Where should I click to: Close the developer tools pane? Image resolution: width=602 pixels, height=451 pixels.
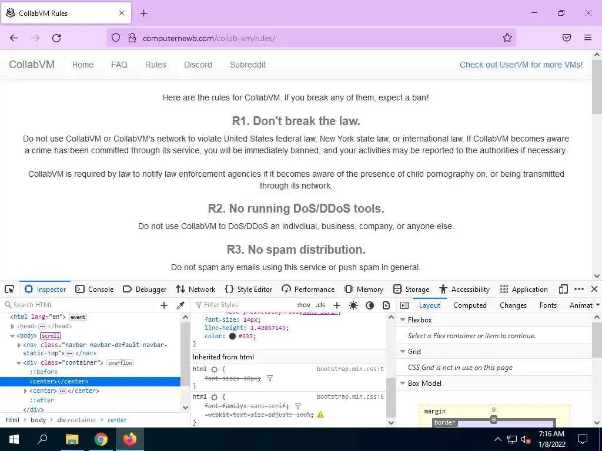594,289
